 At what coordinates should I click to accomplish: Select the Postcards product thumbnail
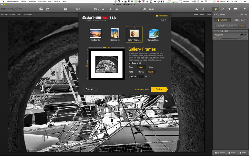coord(95,35)
